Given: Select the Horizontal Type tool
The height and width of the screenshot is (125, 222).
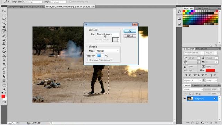Looking at the screenshot, I should (4, 73).
